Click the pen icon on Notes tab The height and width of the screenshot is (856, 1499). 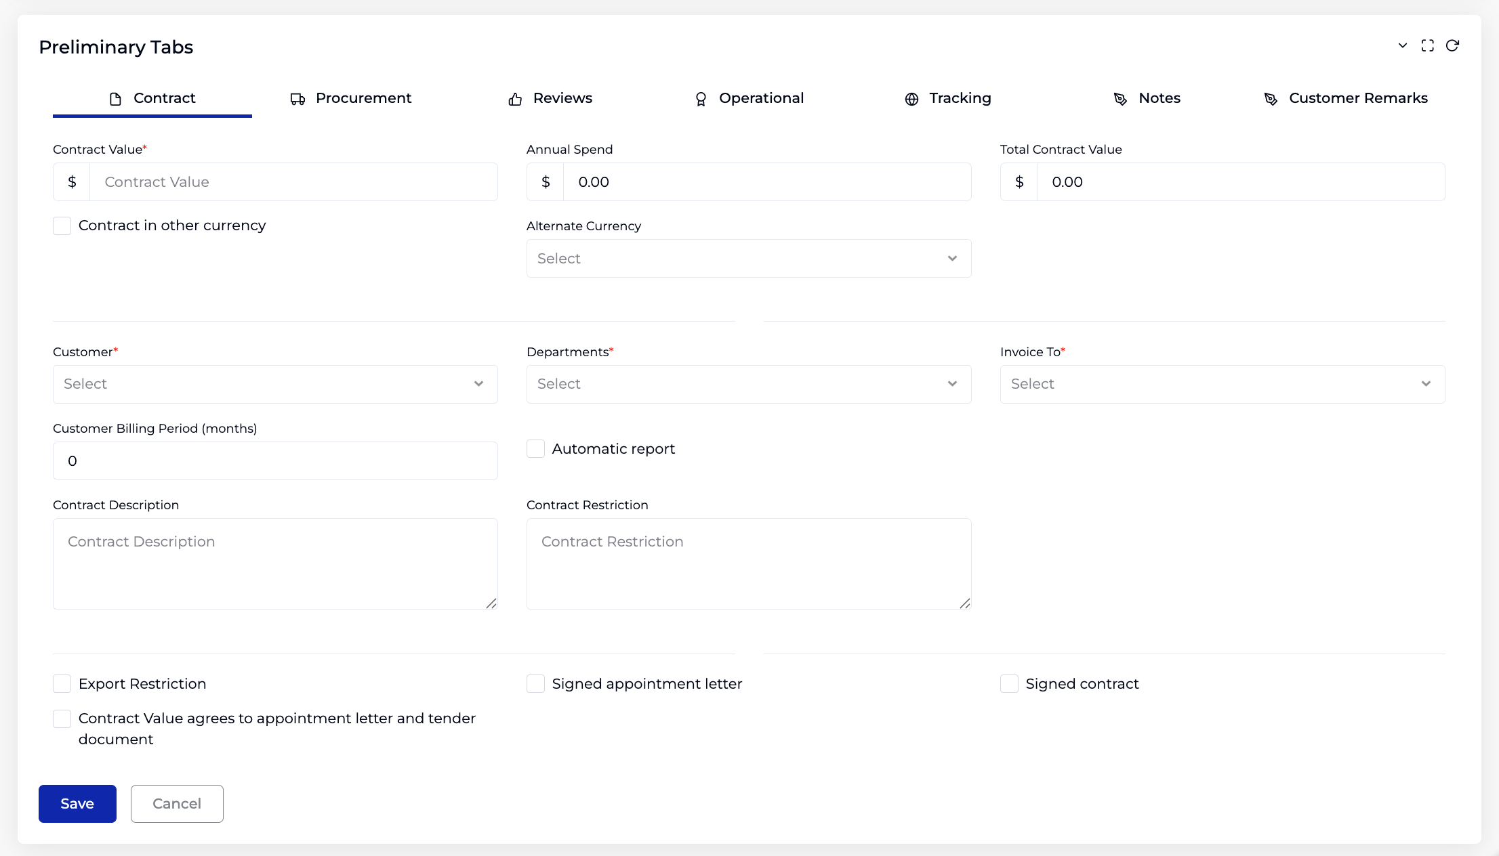click(x=1121, y=99)
